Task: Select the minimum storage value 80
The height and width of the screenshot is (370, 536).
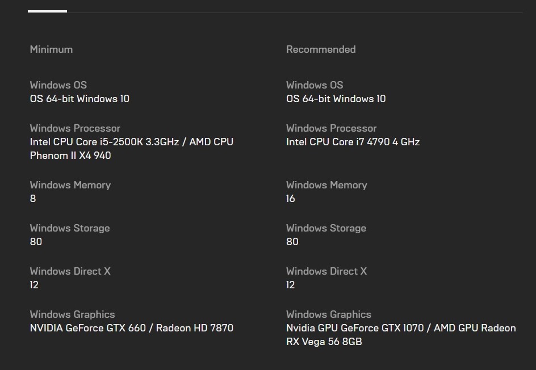Action: (36, 242)
